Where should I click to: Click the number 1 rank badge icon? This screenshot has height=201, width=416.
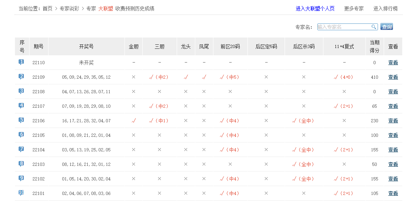coord(21,63)
